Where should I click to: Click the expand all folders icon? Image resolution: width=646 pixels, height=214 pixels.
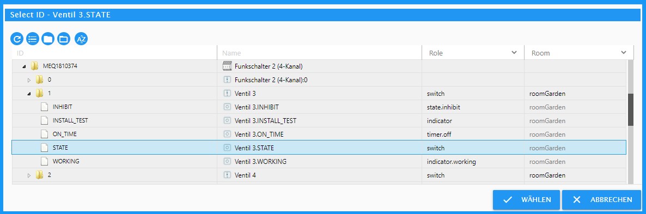(x=63, y=39)
